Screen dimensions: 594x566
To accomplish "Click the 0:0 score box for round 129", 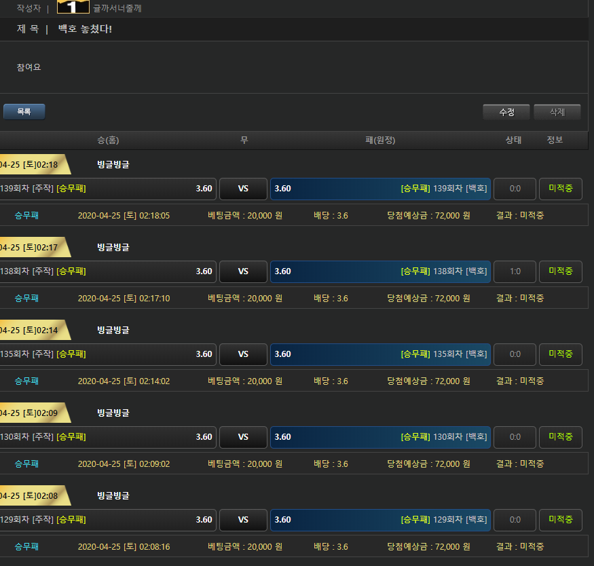I will tap(515, 520).
